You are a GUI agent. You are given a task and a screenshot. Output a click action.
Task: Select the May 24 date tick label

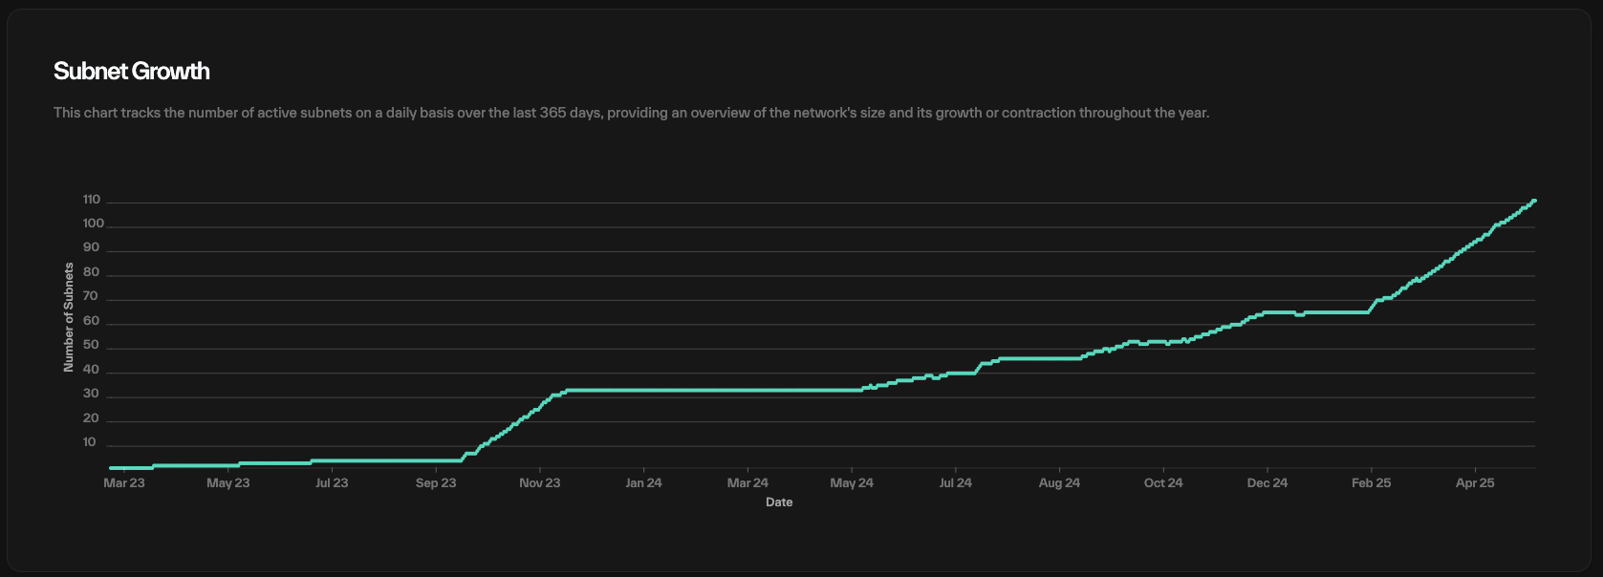tap(852, 483)
